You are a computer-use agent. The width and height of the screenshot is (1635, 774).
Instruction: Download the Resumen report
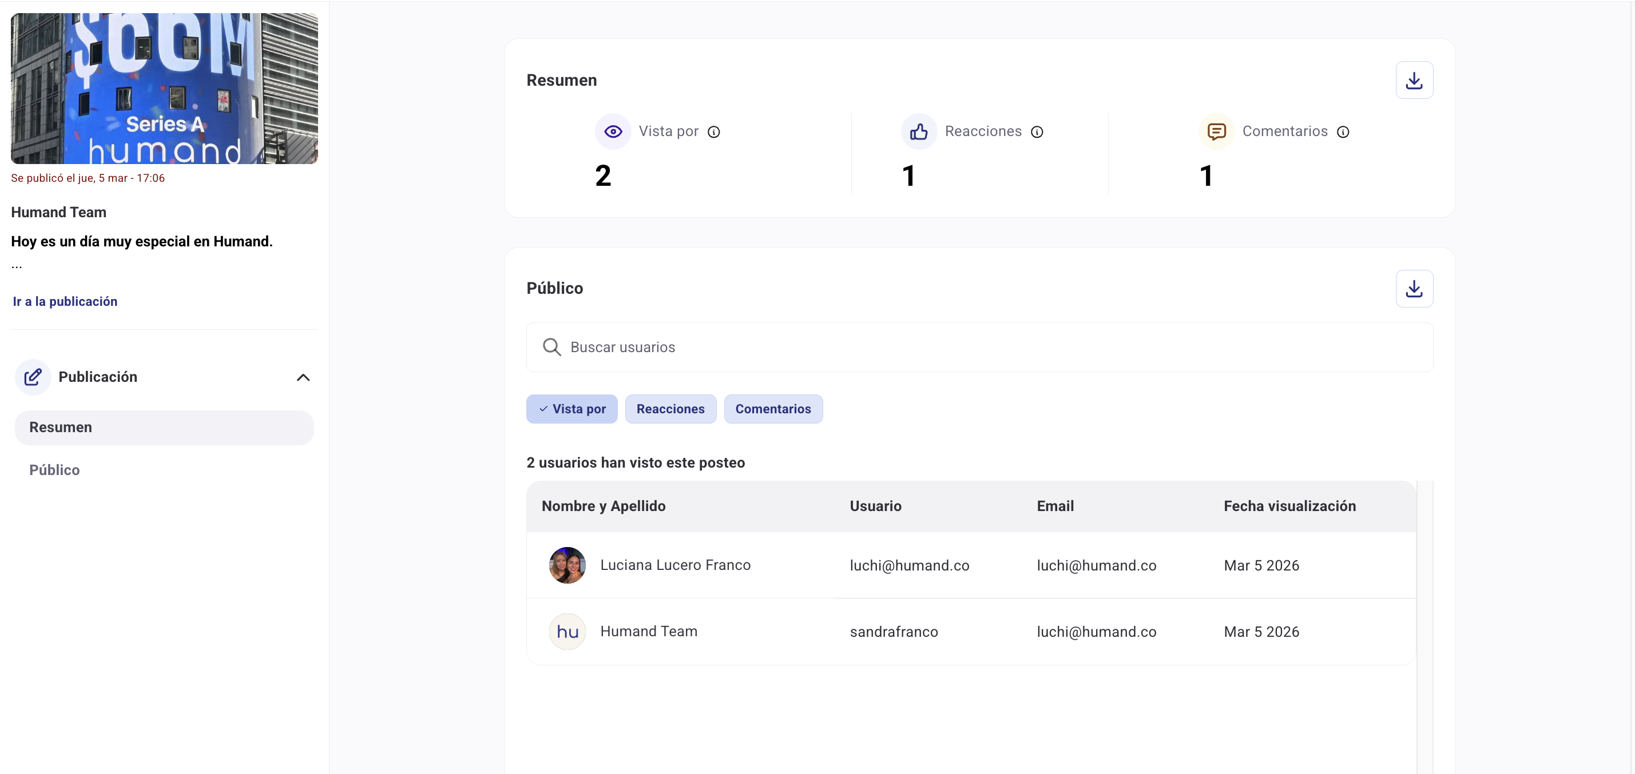coord(1414,81)
